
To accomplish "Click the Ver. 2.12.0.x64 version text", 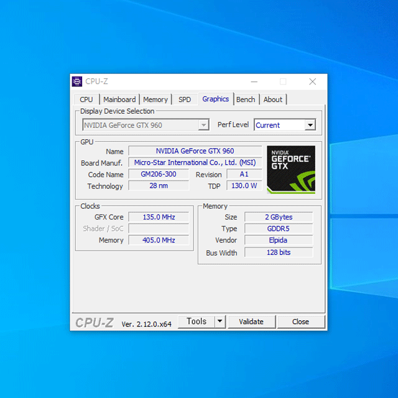I will point(147,324).
